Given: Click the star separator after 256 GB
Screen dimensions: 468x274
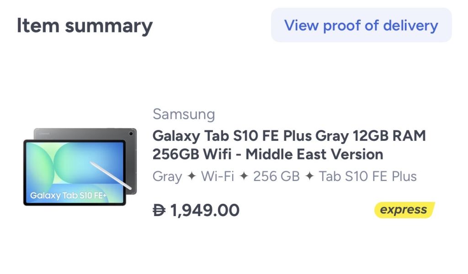Looking at the screenshot, I should [309, 176].
